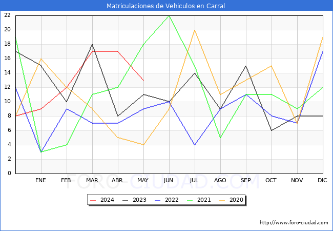Click the green 2021 peak at JUN
This screenshot has height=231, width=333.
[169, 16]
